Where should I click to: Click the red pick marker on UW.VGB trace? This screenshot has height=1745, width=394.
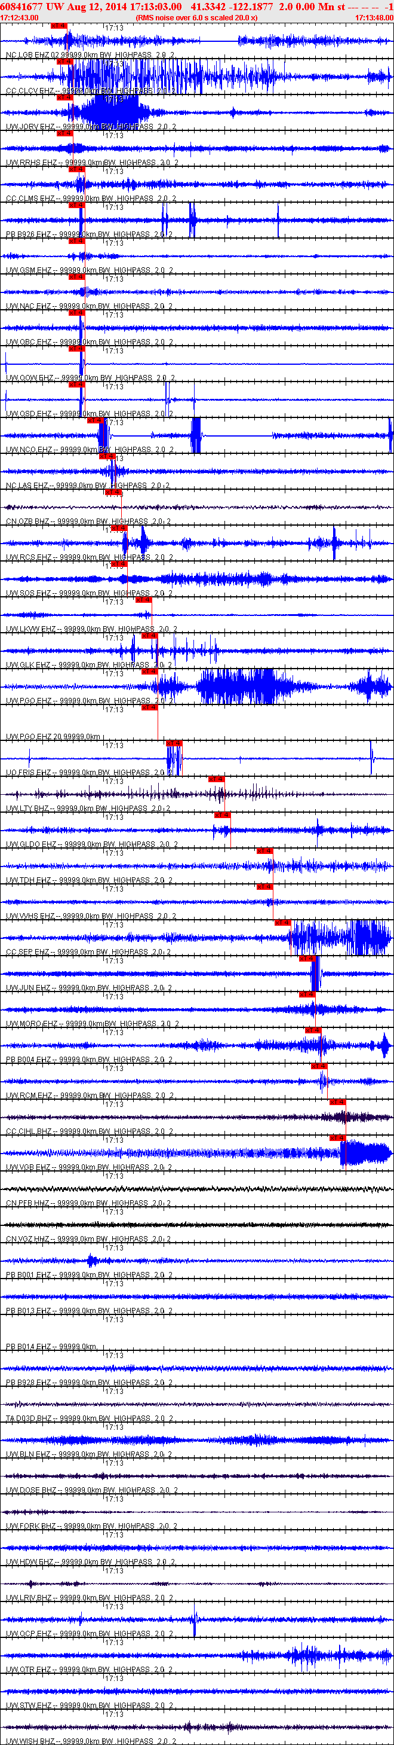tap(337, 1138)
